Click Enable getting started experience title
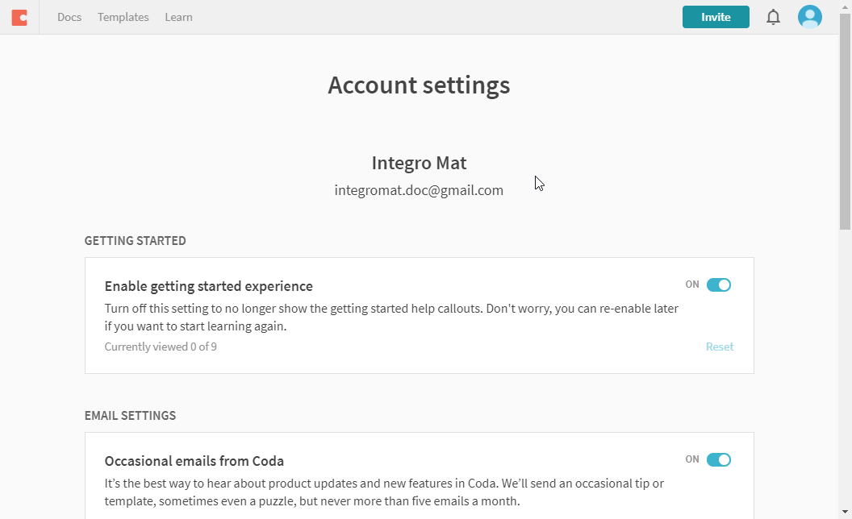Screen dimensions: 852x519 [x=209, y=286]
